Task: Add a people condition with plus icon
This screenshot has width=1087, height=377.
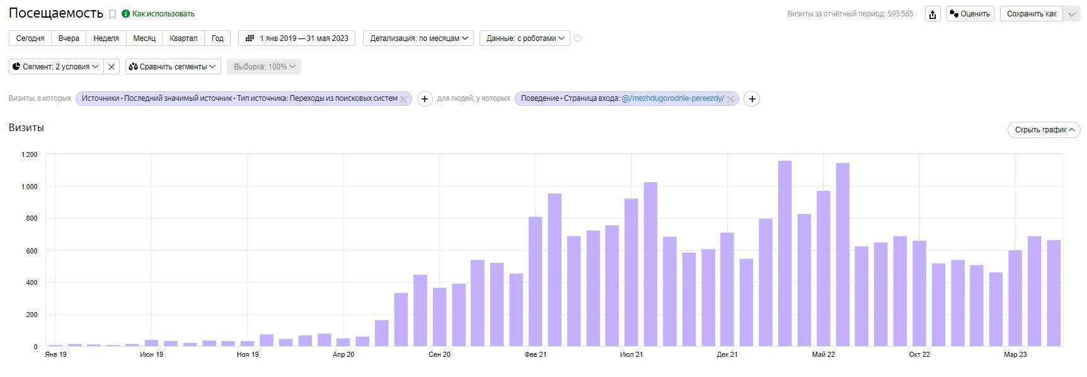Action: coord(752,99)
